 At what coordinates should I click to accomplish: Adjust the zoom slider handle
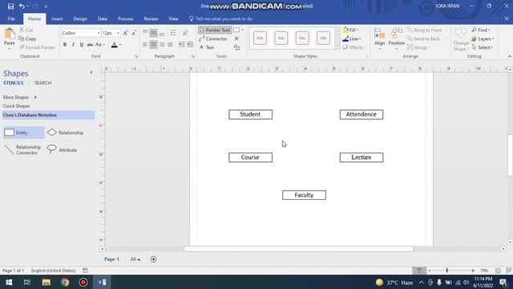point(447,271)
